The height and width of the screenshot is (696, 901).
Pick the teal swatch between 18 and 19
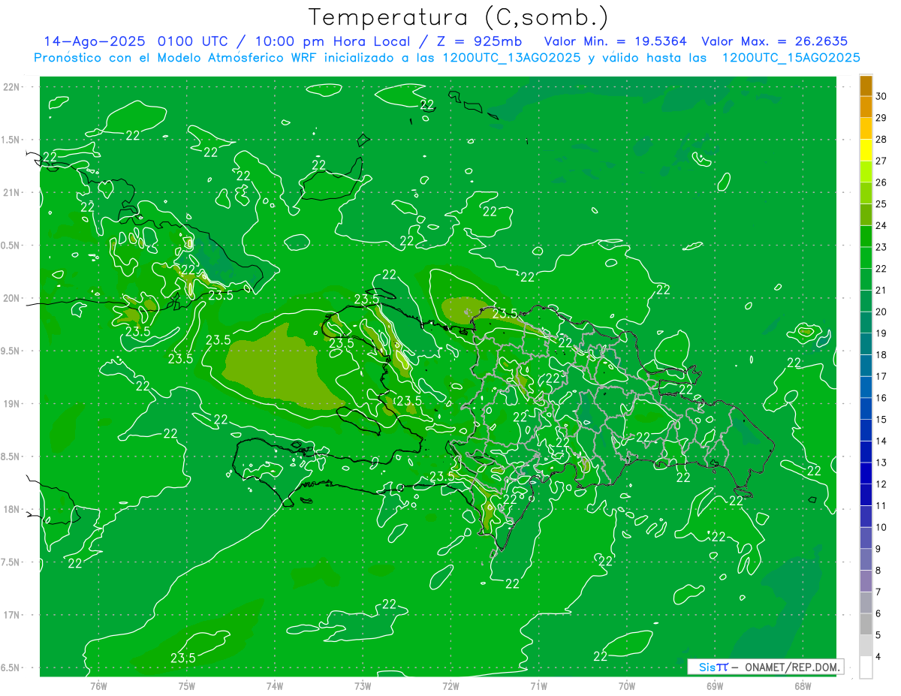pos(866,345)
